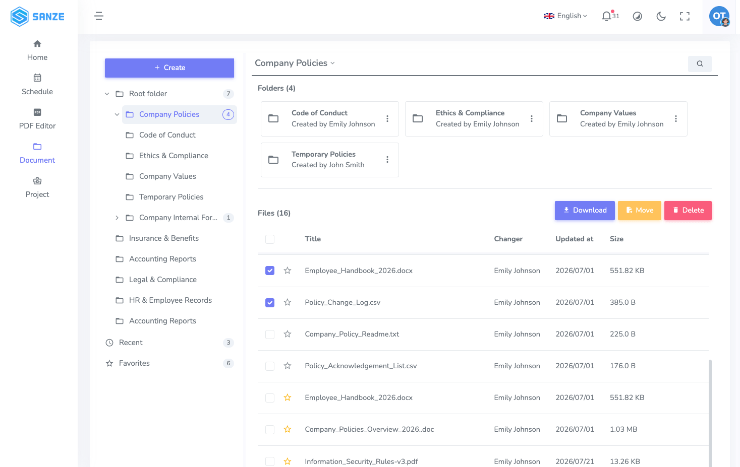Go to Home in left navigation
The height and width of the screenshot is (467, 740).
coord(37,50)
